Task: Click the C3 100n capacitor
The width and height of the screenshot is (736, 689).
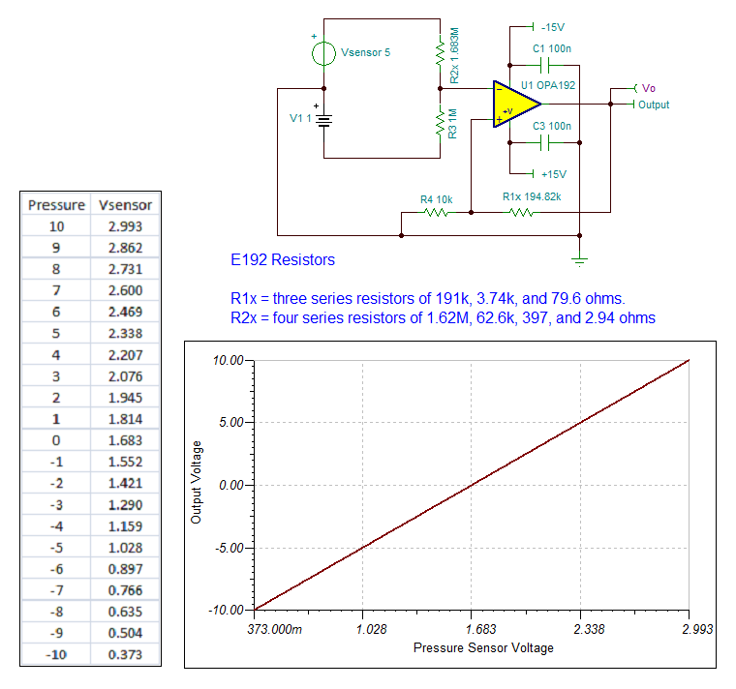Action: pos(544,142)
